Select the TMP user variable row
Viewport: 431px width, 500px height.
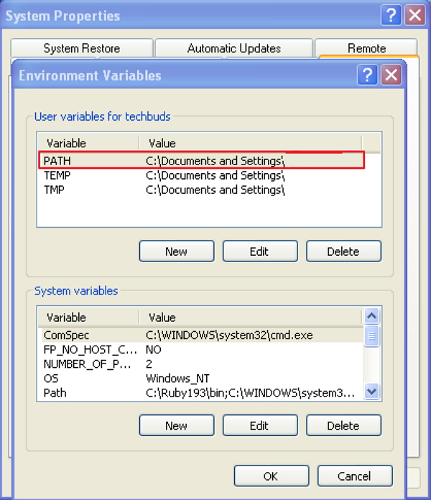(201, 190)
